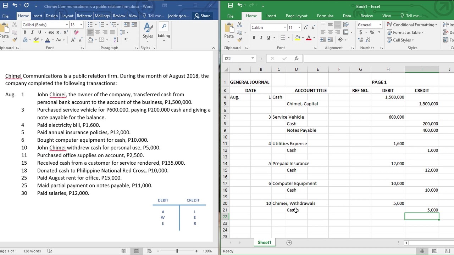Expand the Excel Name Box dropdown

pos(253,58)
